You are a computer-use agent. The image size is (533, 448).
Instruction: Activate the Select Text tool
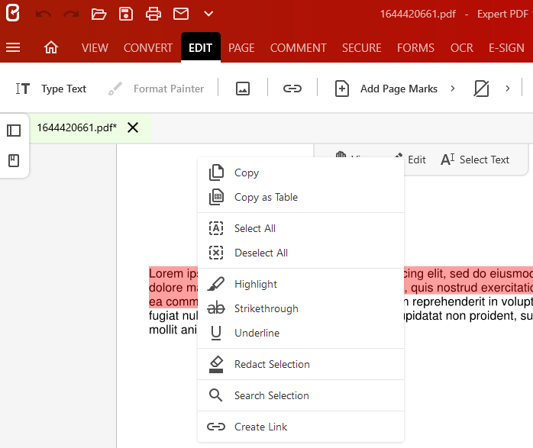click(475, 160)
